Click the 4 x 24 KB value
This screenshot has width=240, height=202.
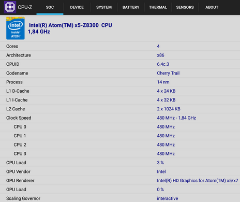tap(166, 91)
